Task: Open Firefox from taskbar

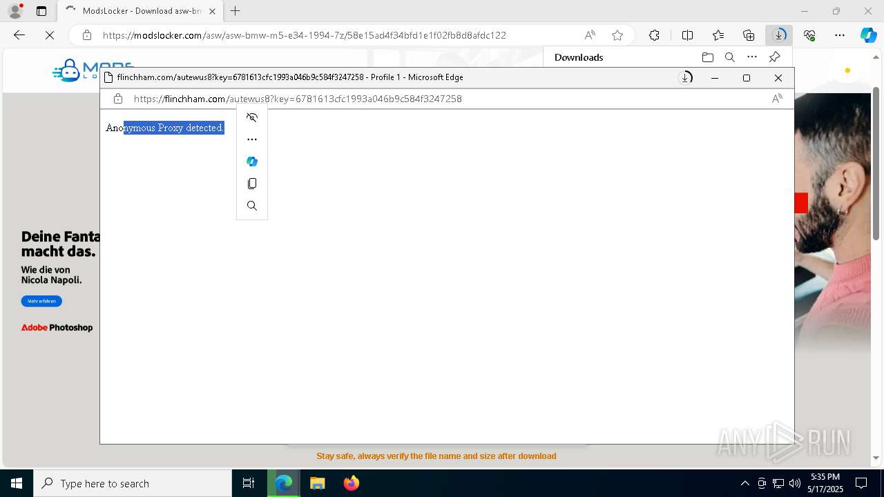Action: (352, 483)
